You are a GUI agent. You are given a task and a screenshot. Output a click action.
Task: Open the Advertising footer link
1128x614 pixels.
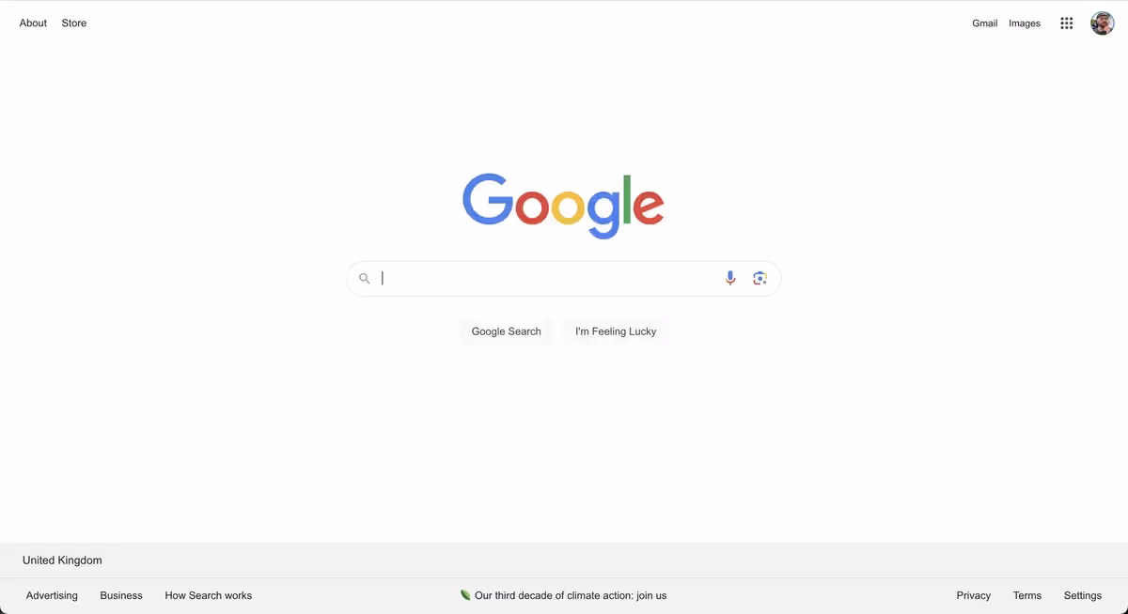(52, 595)
